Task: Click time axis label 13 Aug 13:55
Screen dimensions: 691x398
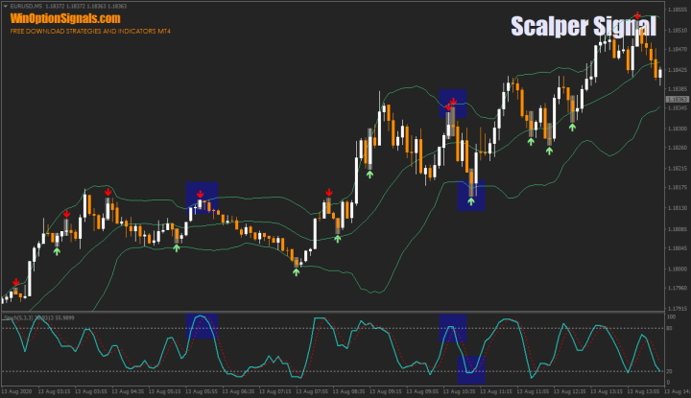Action: [x=644, y=391]
